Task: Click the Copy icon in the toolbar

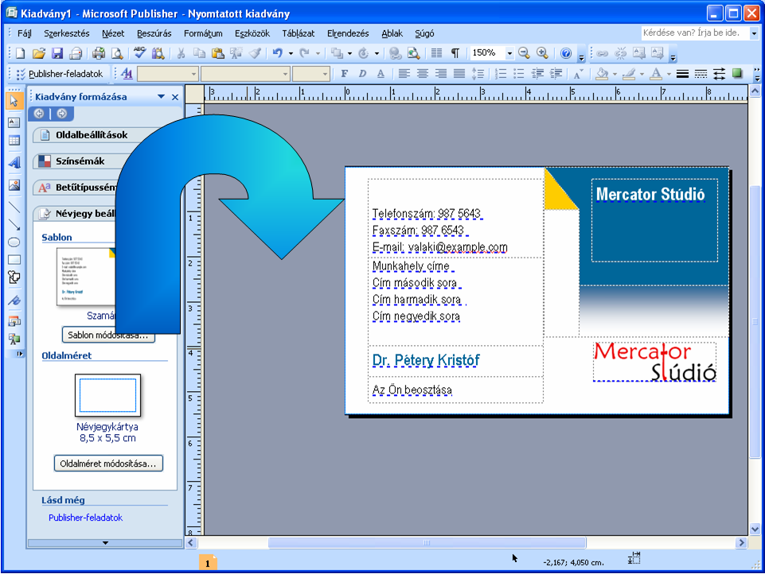Action: coord(199,53)
